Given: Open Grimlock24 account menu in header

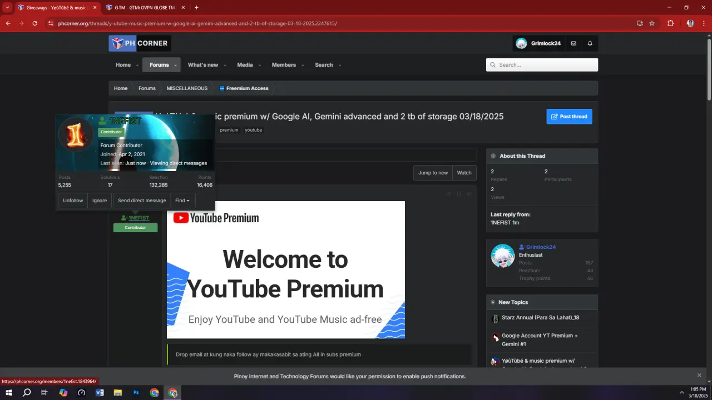Looking at the screenshot, I should pos(538,43).
